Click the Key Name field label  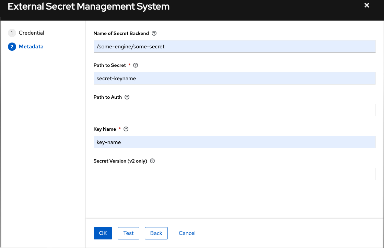(x=105, y=129)
